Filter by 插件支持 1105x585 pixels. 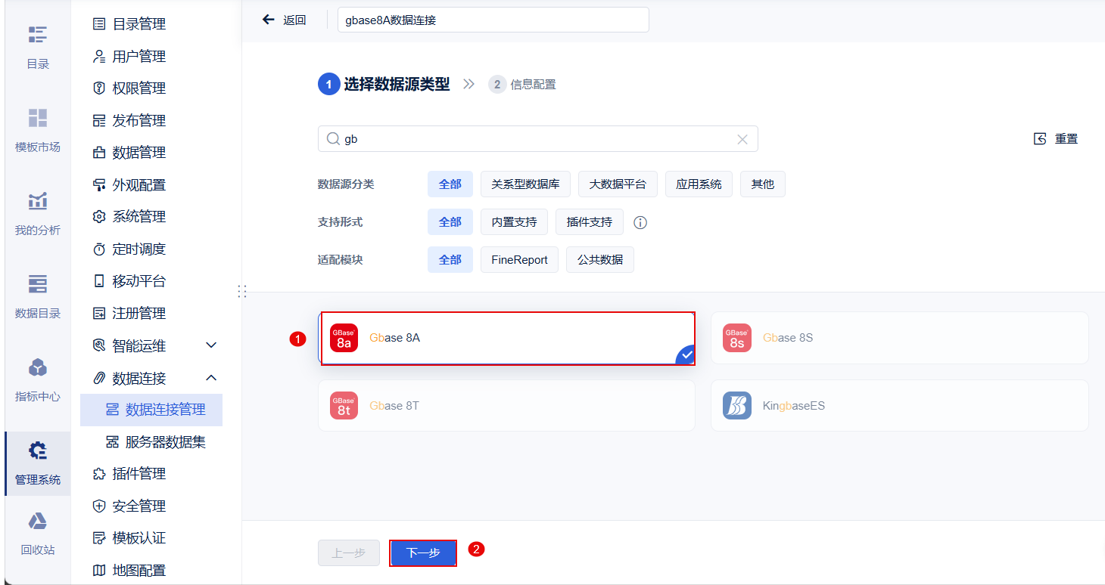(x=590, y=222)
